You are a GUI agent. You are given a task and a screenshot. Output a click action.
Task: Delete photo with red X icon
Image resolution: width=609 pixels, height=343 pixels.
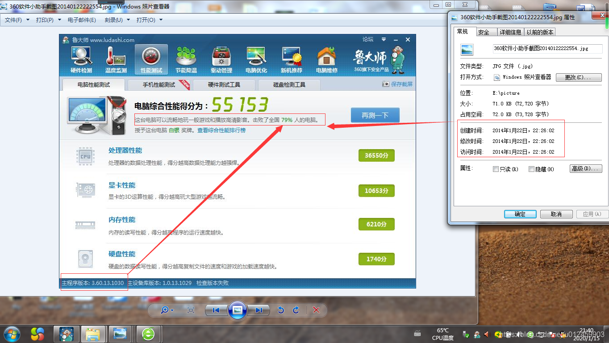(x=316, y=310)
